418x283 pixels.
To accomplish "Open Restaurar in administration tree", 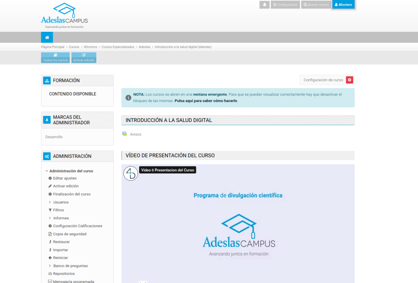I will tap(61, 242).
